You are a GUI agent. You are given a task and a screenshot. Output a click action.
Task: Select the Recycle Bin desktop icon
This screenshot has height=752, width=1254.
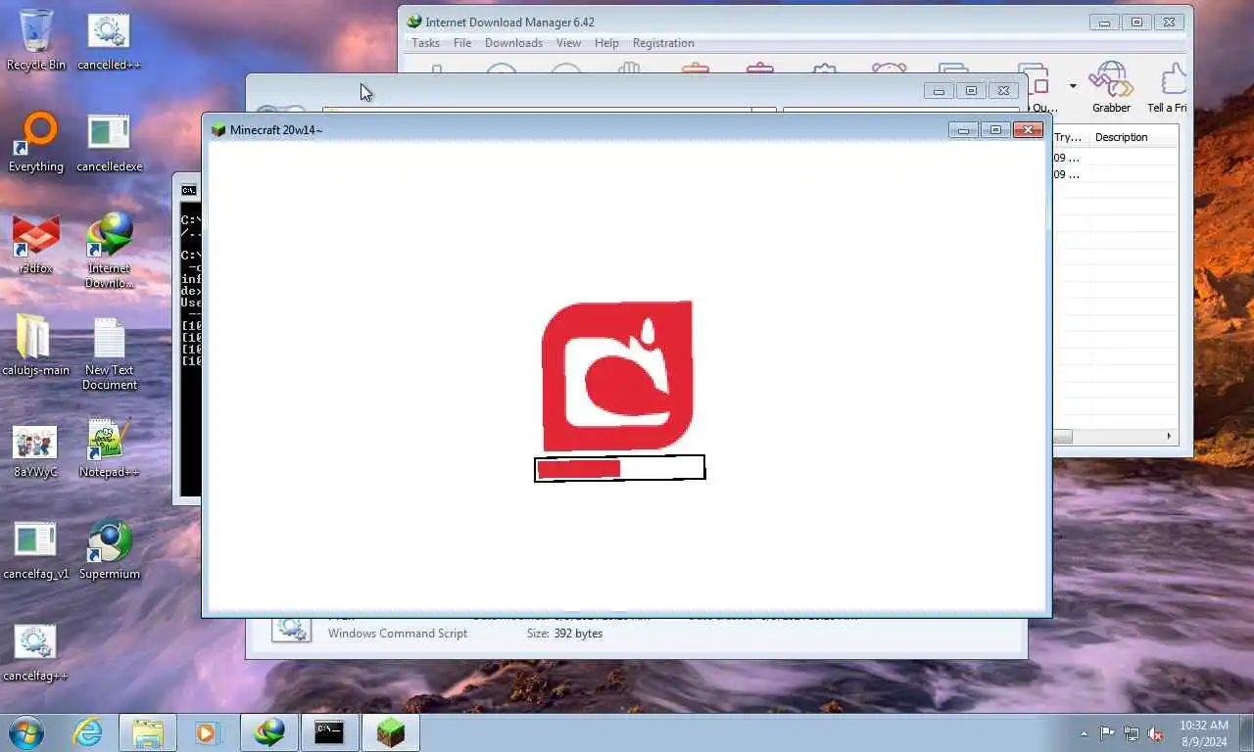coord(36,41)
